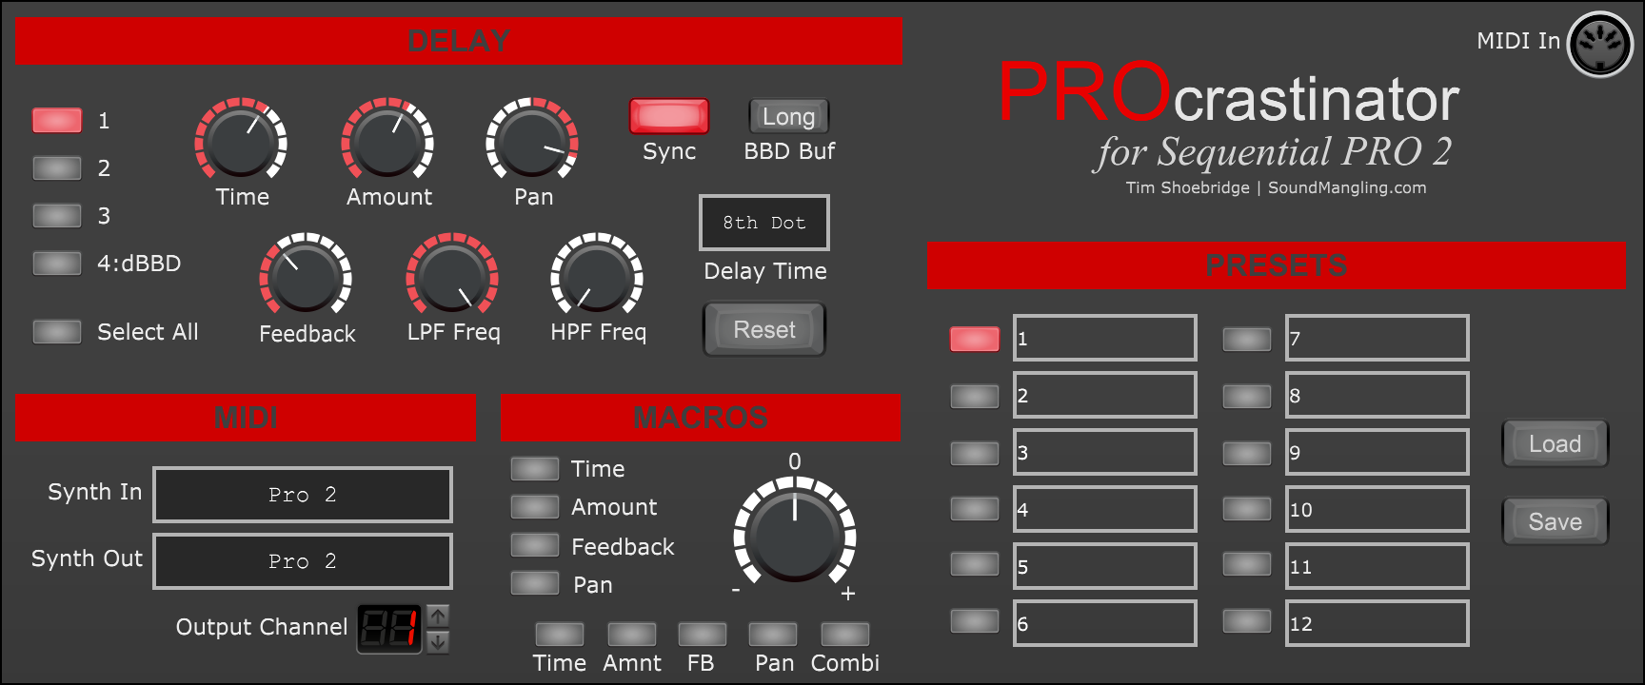Select the Amnt macro mode button
1645x685 pixels.
point(632,634)
